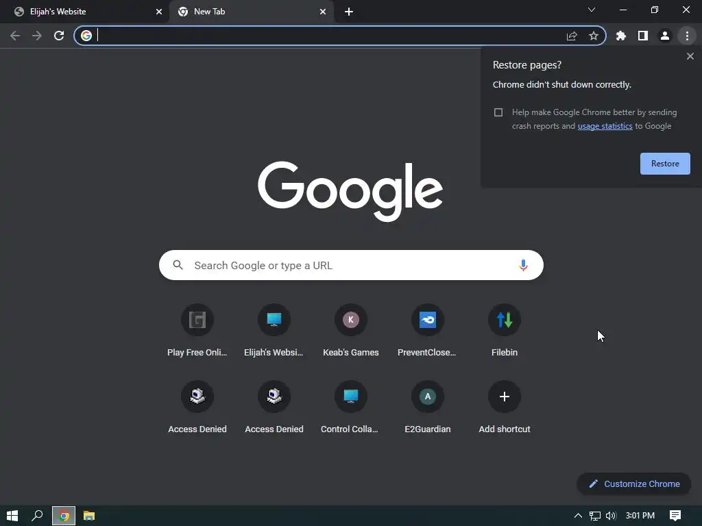The image size is (702, 526).
Task: Switch to Elijah's Website tab
Action: (84, 12)
